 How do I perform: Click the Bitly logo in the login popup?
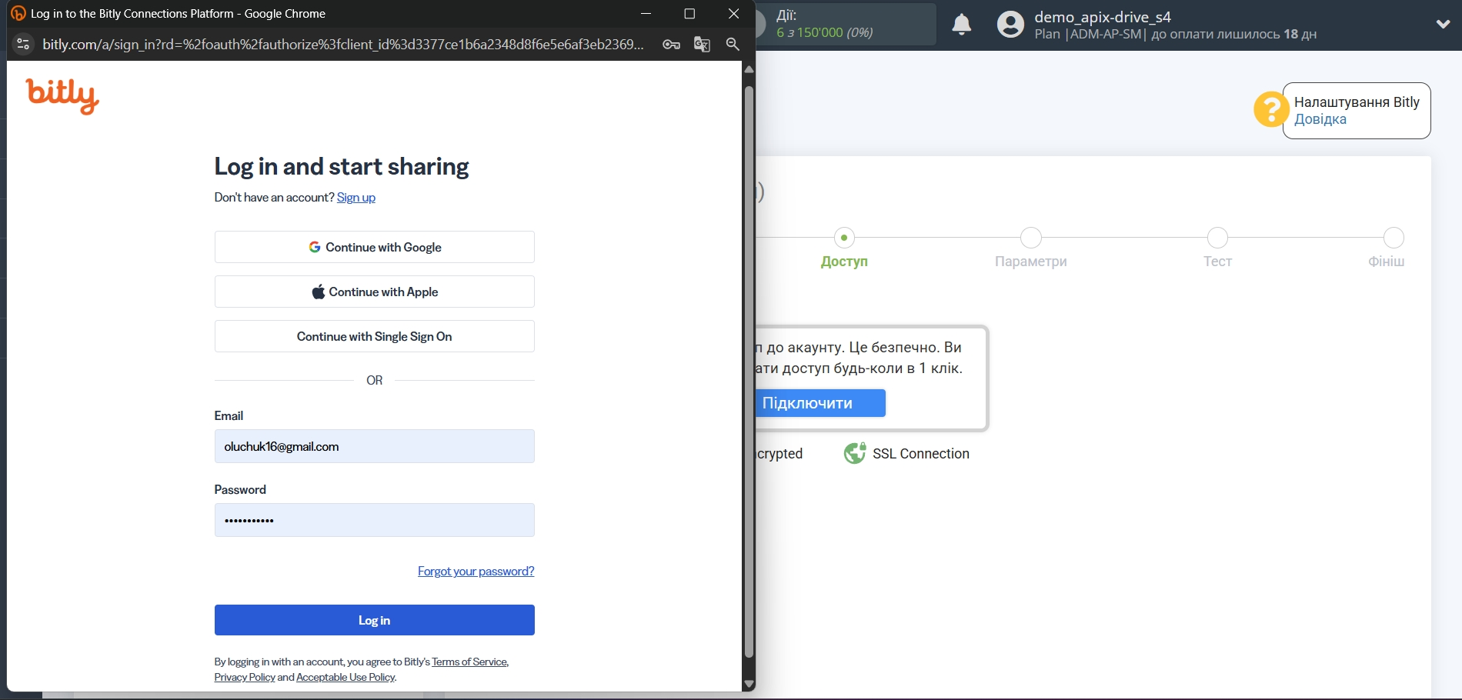tap(62, 96)
